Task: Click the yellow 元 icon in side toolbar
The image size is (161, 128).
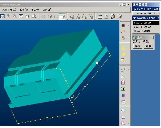Action: pyautogui.click(x=123, y=48)
